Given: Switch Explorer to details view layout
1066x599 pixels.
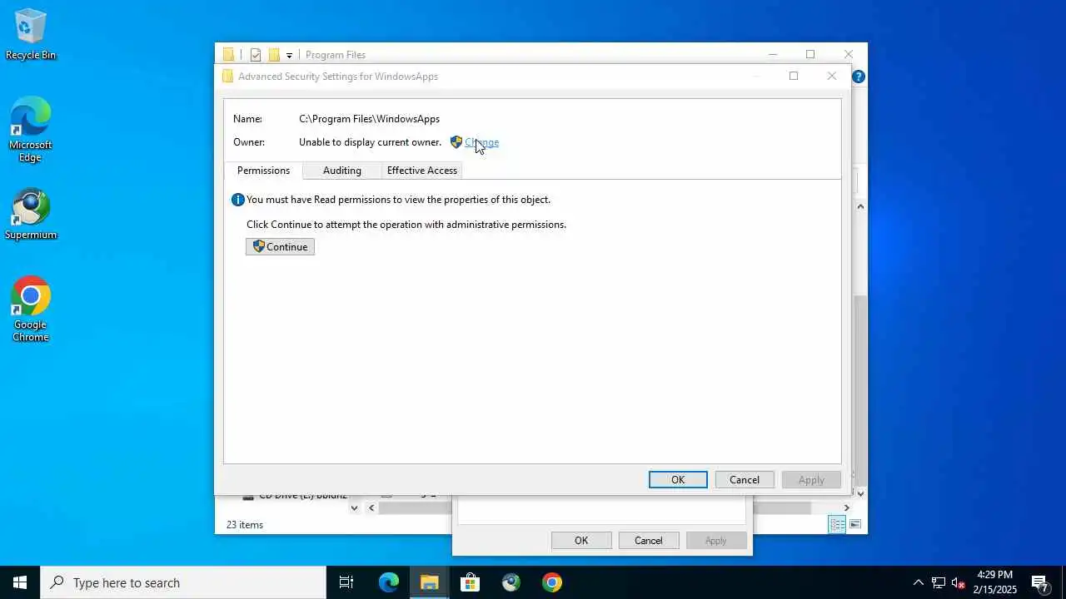Looking at the screenshot, I should [x=837, y=524].
